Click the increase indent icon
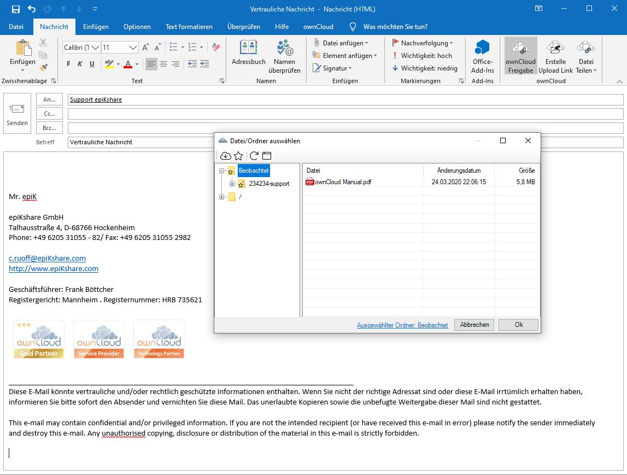Screen dimensions: 627x475 tap(204, 64)
